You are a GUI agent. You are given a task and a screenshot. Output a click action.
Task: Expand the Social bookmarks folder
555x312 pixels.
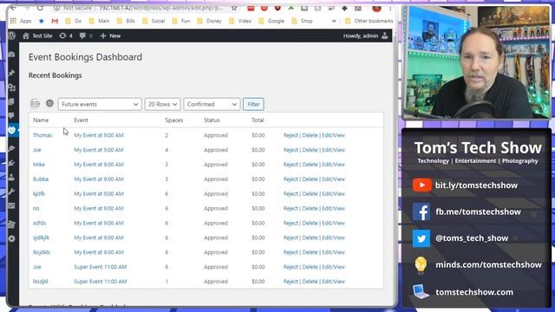point(153,21)
